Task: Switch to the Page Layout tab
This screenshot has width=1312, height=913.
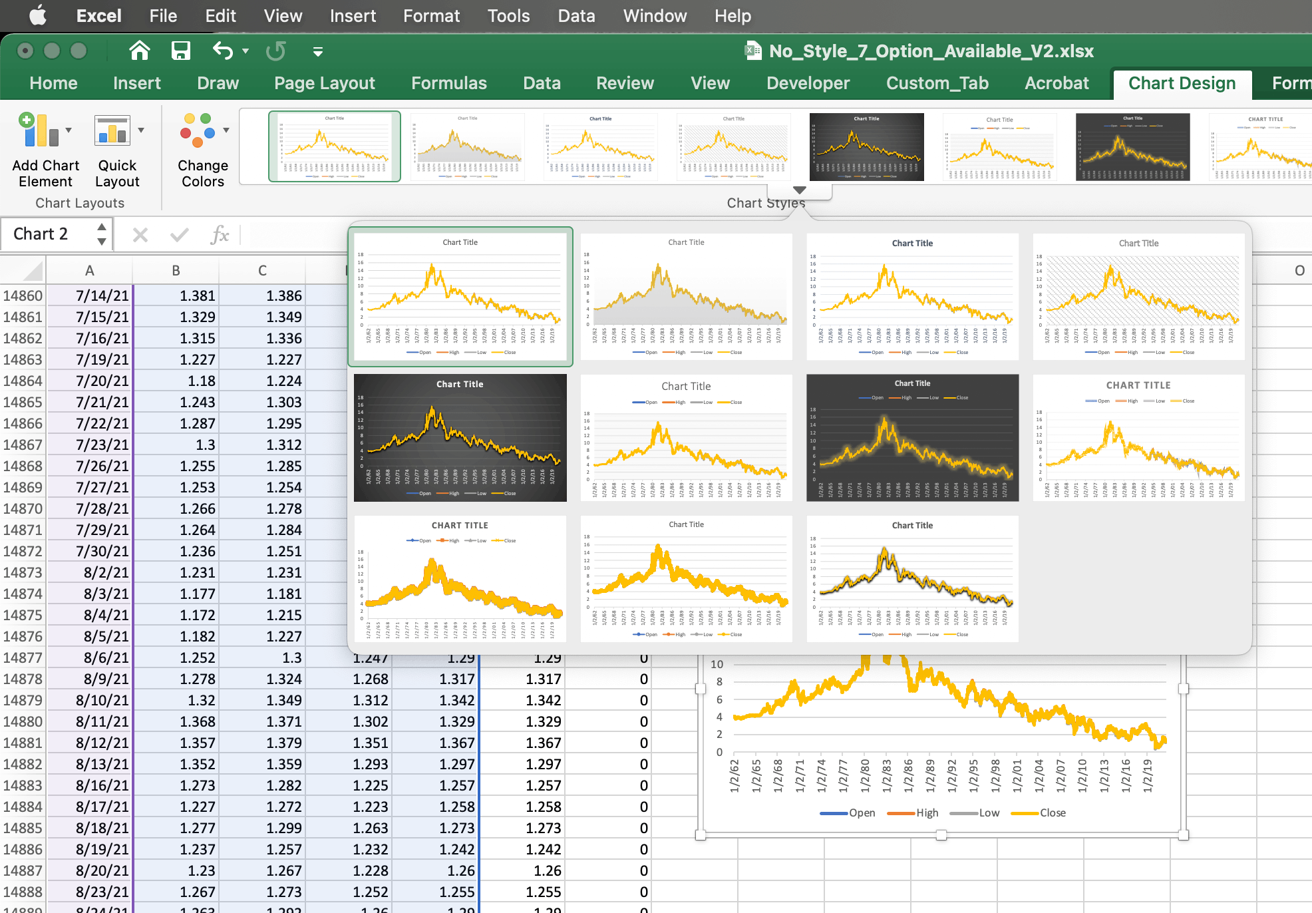Action: 324,83
